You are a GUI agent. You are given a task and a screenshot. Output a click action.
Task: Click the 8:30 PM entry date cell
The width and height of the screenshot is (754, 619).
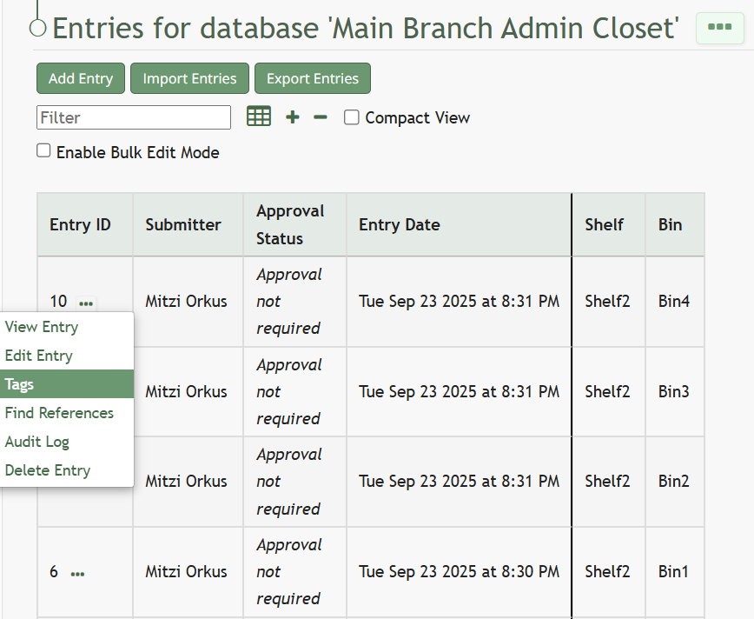pyautogui.click(x=460, y=572)
